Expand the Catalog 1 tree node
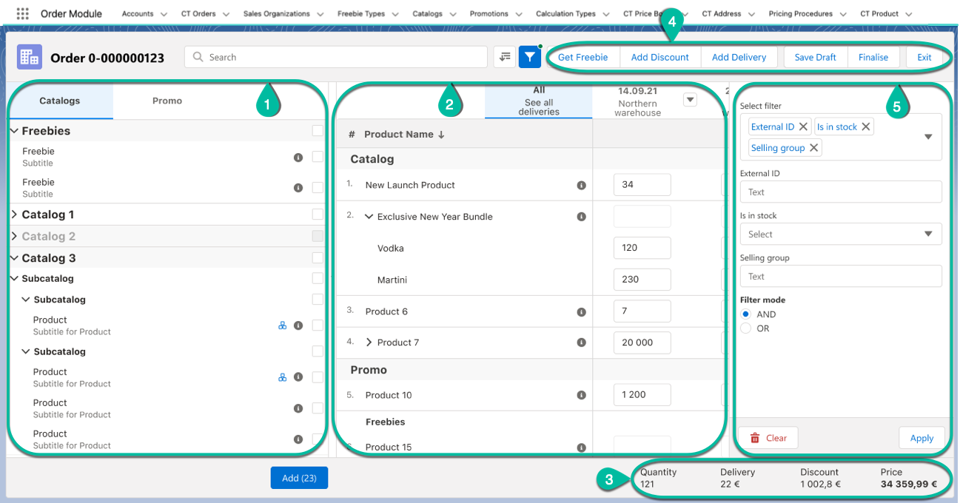This screenshot has height=503, width=960. click(x=14, y=215)
